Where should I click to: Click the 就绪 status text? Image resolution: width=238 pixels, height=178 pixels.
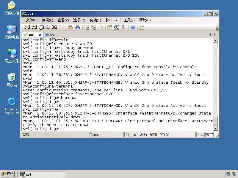26,135
